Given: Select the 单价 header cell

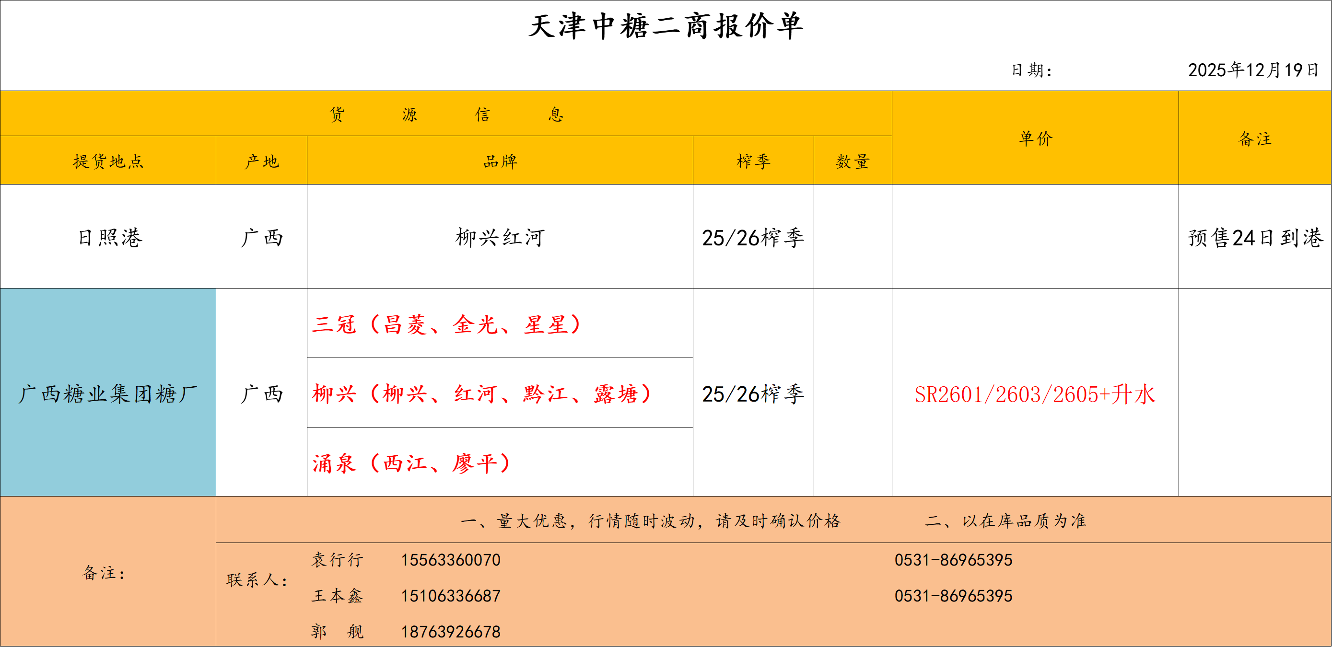Looking at the screenshot, I should coord(1035,138).
